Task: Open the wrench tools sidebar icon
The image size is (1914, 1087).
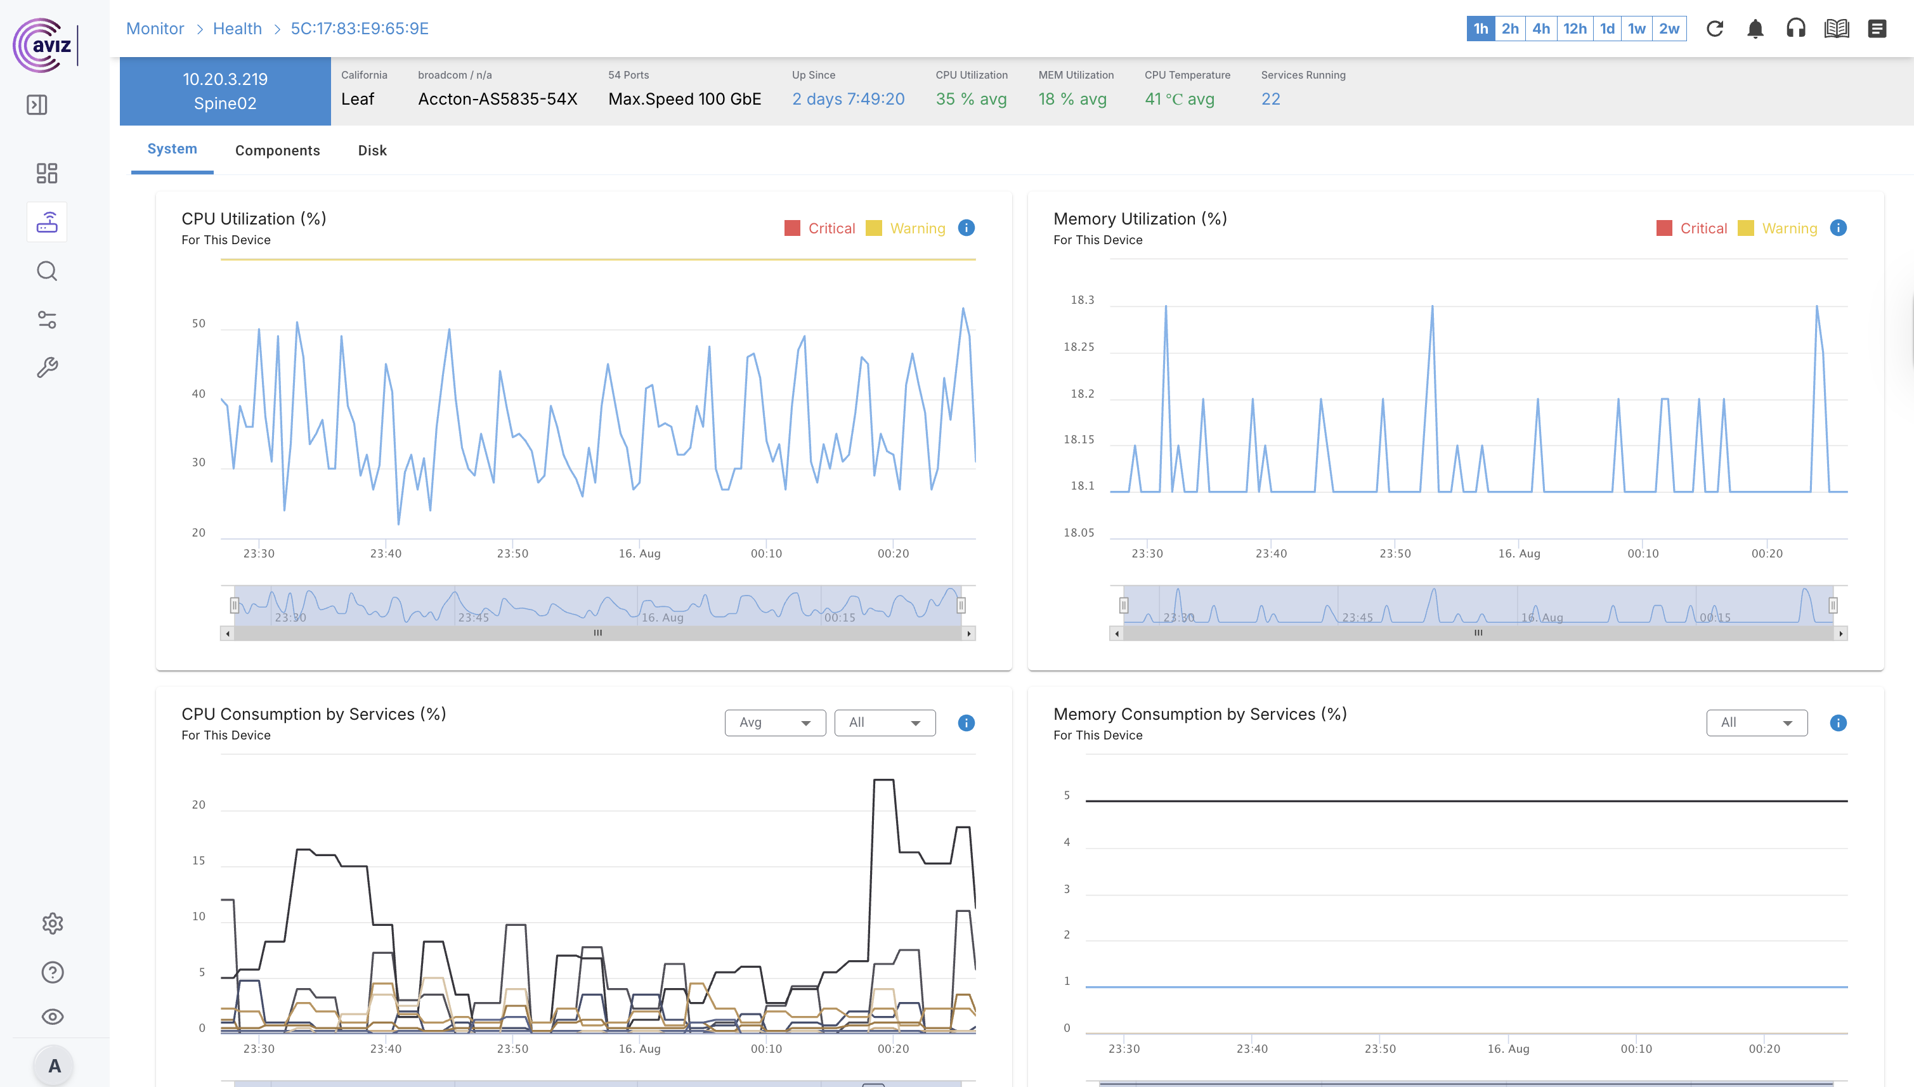Action: pos(46,367)
